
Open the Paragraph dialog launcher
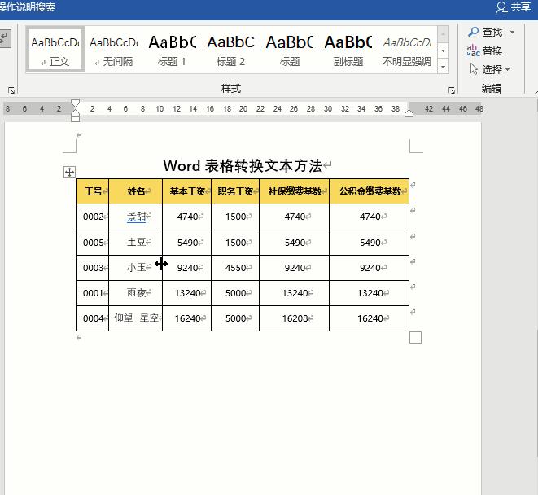(x=11, y=90)
